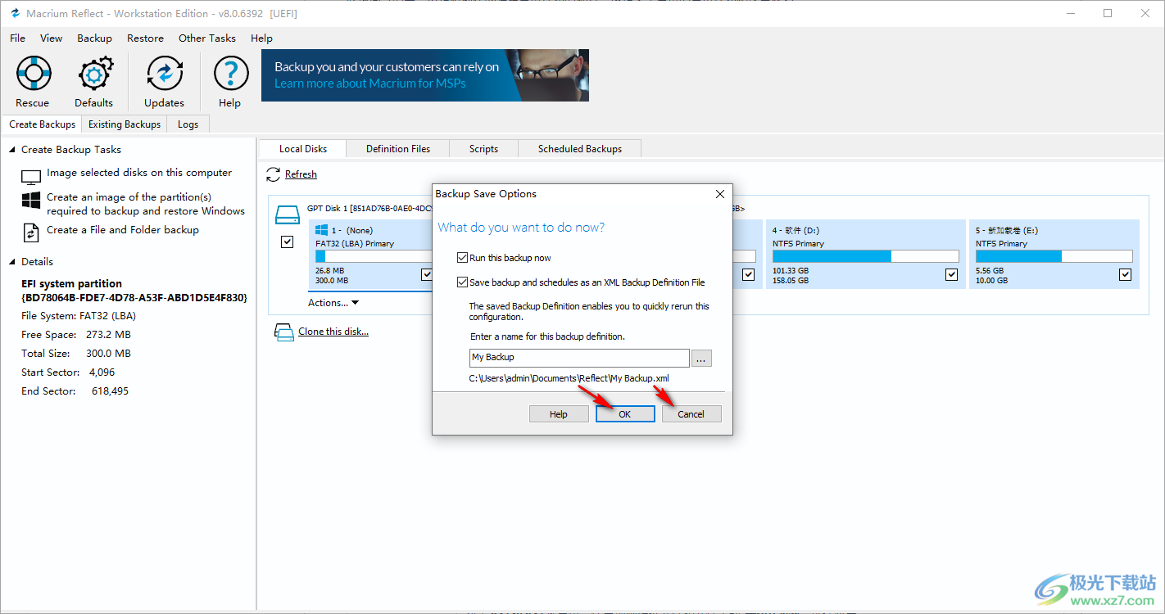Click partition 5 (E:) usage bar
Screen dimensions: 1165x614
pyautogui.click(x=1054, y=256)
